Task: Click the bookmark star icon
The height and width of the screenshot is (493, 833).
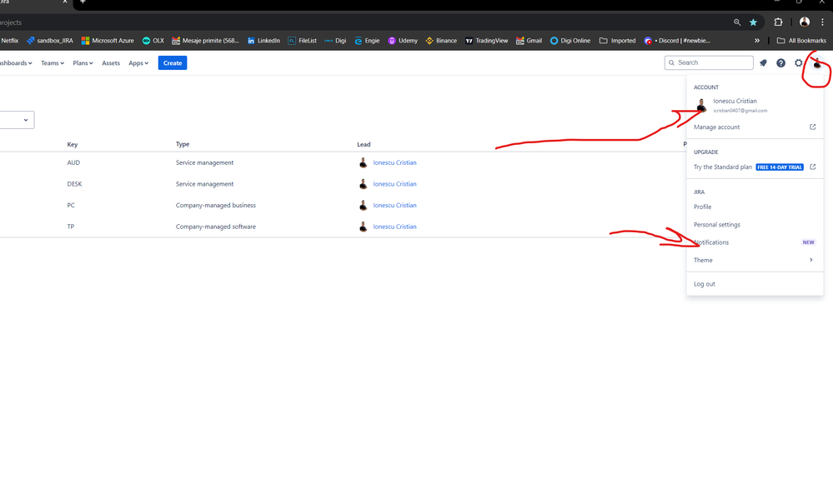Action: (x=753, y=22)
